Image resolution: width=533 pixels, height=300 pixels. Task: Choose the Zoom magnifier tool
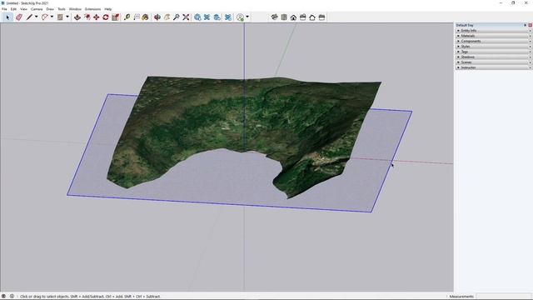pos(176,17)
